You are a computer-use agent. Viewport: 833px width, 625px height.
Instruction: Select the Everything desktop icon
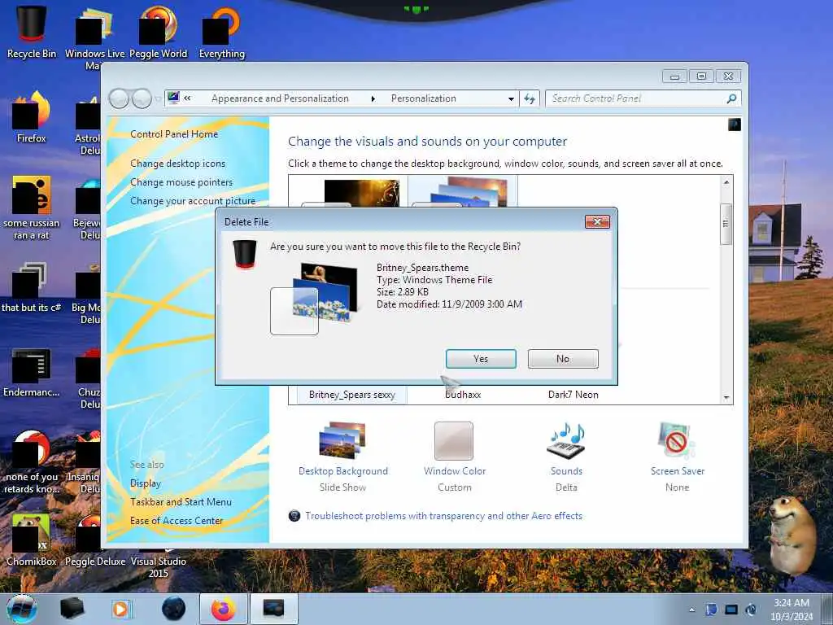pos(222,32)
